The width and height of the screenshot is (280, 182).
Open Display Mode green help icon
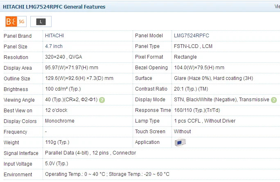click(274, 100)
